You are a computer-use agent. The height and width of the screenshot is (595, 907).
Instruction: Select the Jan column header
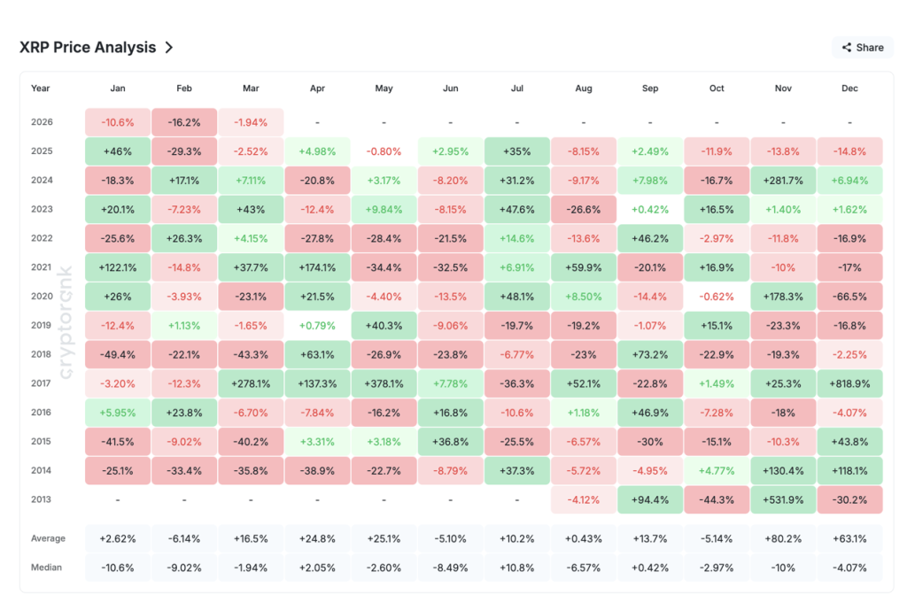pyautogui.click(x=118, y=88)
